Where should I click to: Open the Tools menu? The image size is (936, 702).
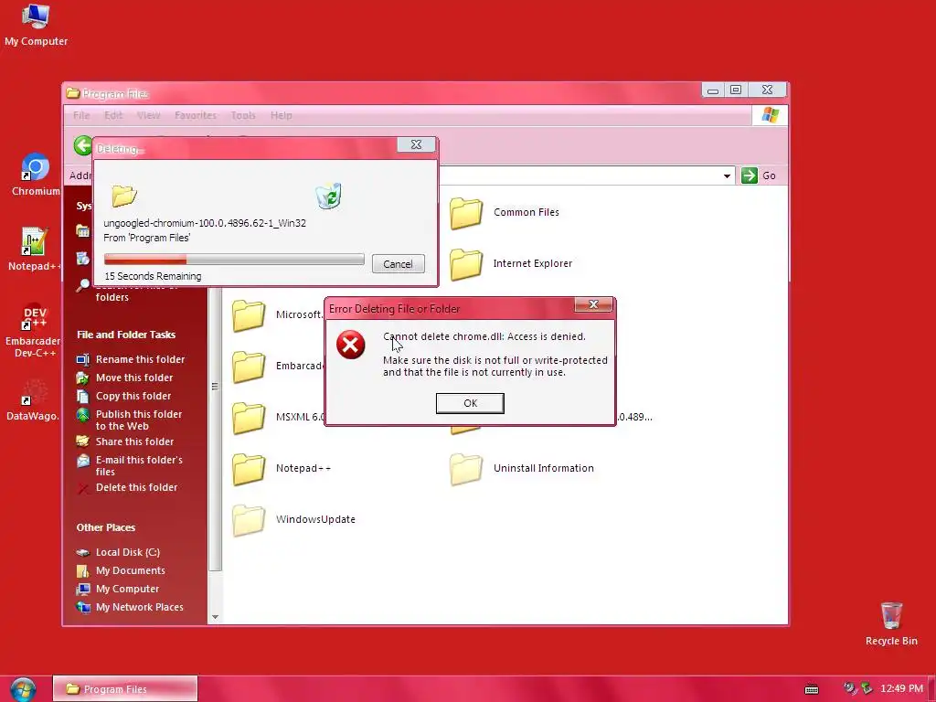pos(243,115)
